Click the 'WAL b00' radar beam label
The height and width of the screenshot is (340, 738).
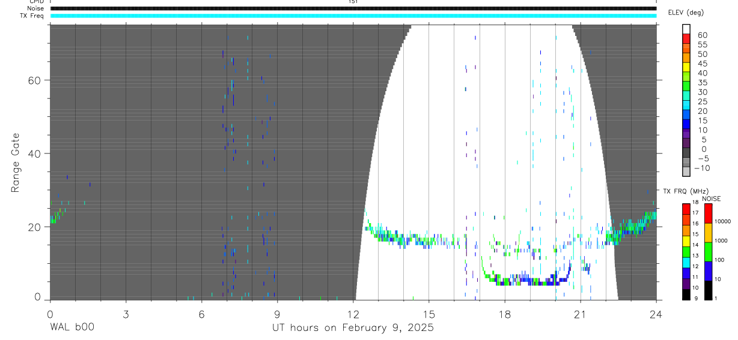pos(72,328)
